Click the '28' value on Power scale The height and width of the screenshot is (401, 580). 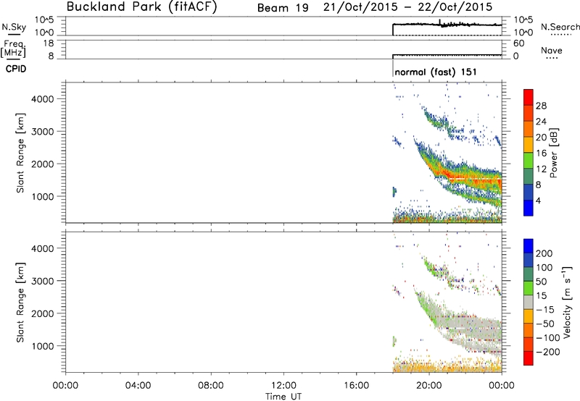point(541,106)
